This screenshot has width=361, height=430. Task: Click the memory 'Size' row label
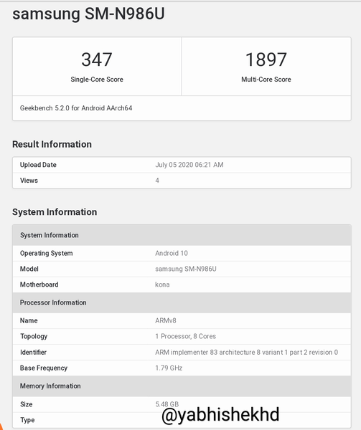27,404
